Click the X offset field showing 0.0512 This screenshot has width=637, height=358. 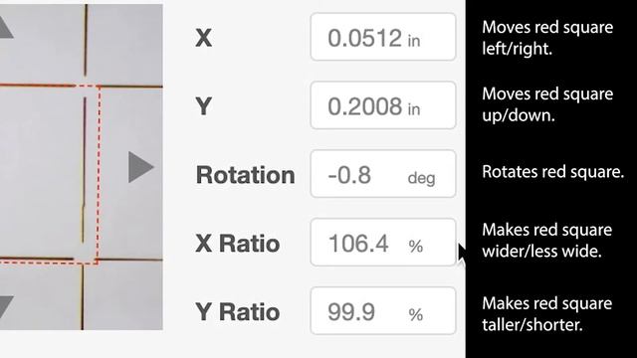382,37
